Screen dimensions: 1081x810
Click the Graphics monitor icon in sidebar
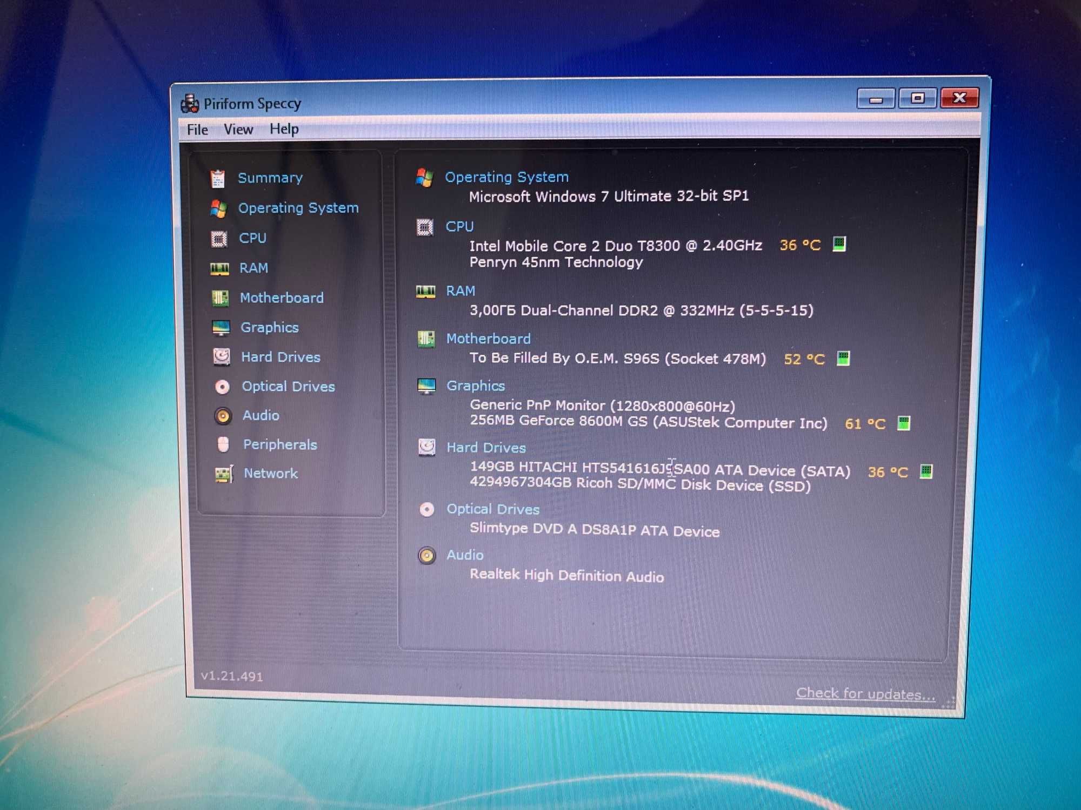[x=221, y=328]
